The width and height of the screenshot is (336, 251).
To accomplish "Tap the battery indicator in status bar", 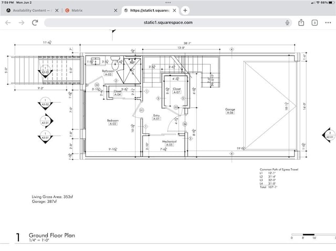I will click(331, 2).
